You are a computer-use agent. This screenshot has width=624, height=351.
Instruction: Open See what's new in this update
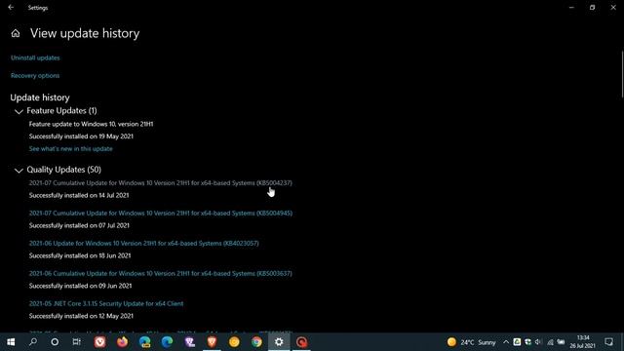click(x=71, y=149)
